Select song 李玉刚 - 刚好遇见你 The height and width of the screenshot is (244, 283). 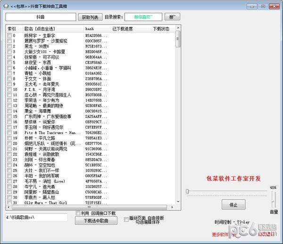(x=44, y=127)
